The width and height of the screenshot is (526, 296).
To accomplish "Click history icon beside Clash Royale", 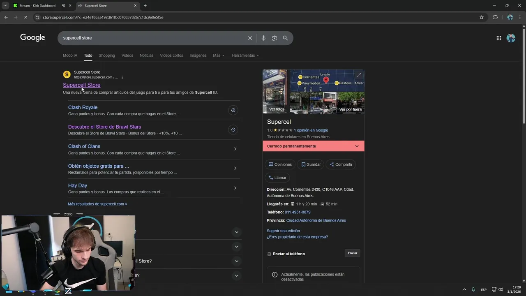I will tap(233, 110).
